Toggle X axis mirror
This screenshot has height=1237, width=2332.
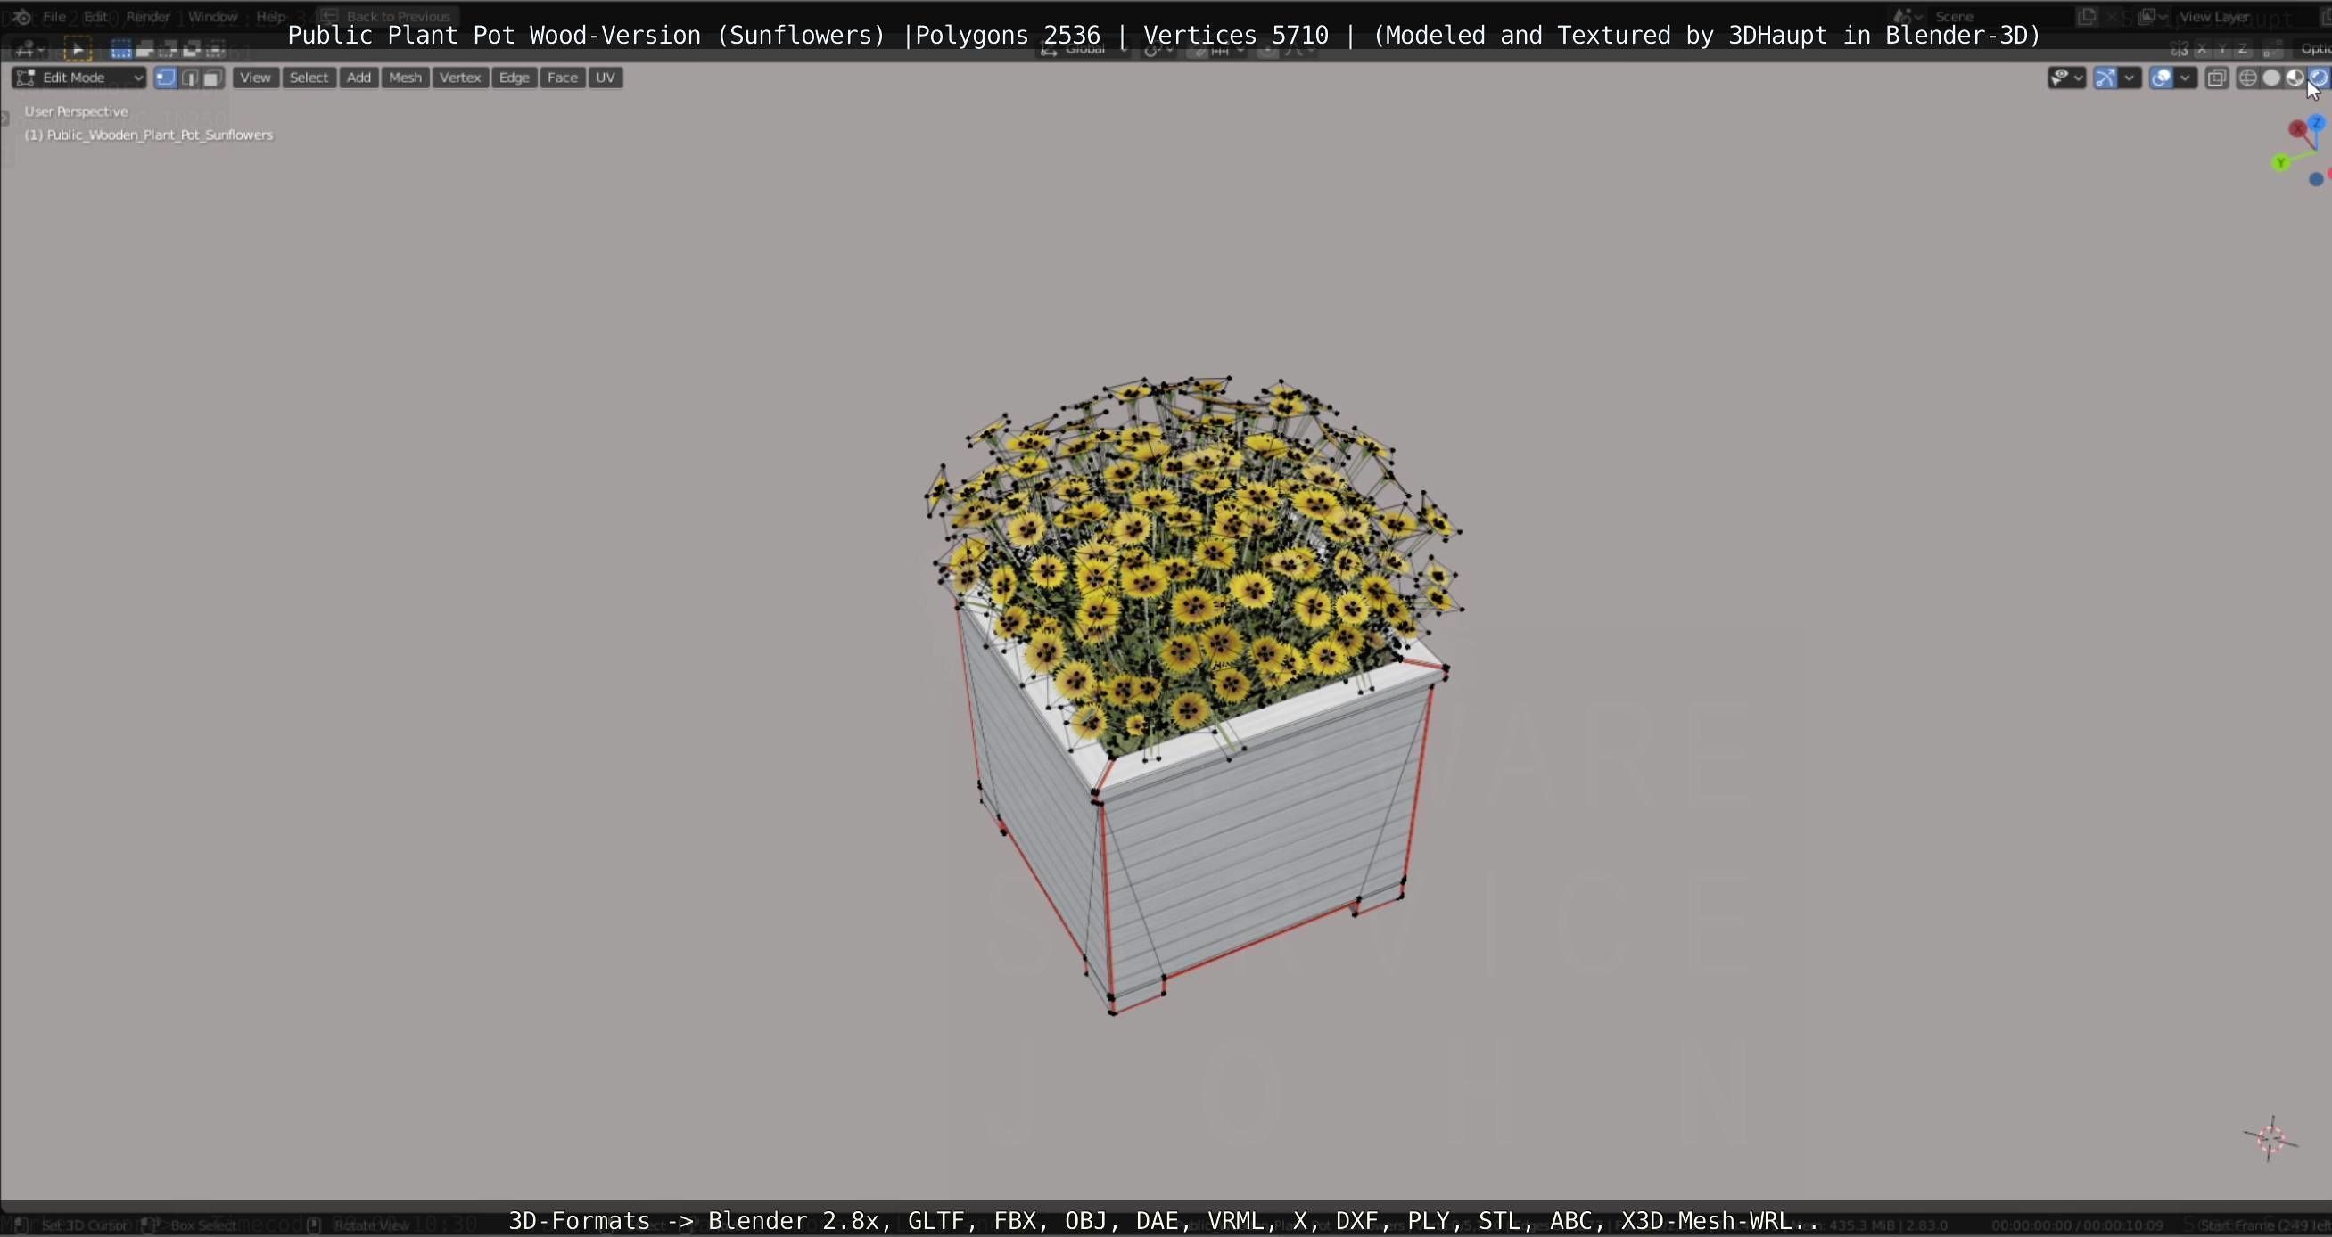[x=2203, y=49]
